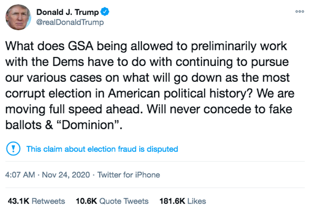Open the @realDonaldTrump handle link

click(70, 22)
